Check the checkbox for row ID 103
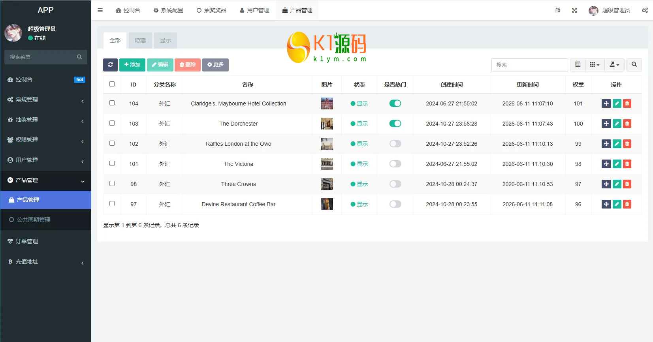The image size is (653, 342). (x=112, y=123)
